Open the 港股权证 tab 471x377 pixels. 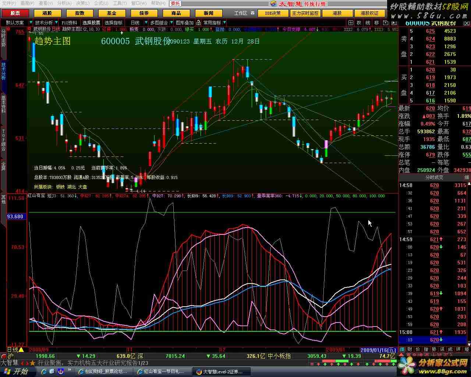pos(369,13)
